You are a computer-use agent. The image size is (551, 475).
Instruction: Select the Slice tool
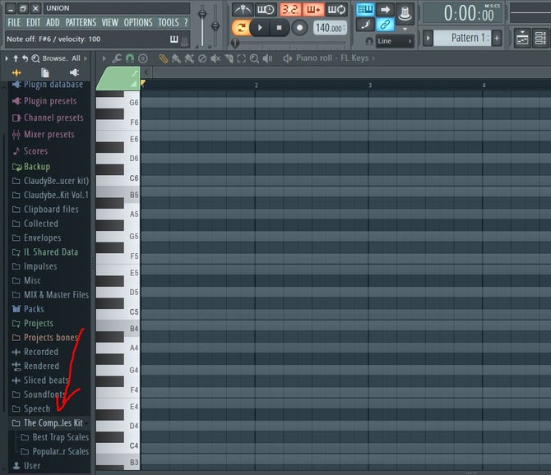point(229,58)
